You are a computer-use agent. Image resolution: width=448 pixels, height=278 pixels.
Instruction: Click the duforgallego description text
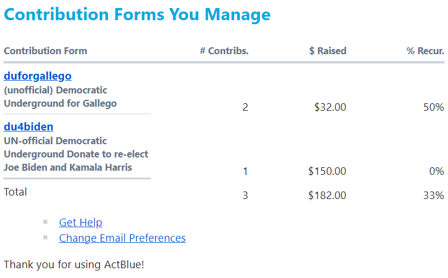tap(60, 97)
